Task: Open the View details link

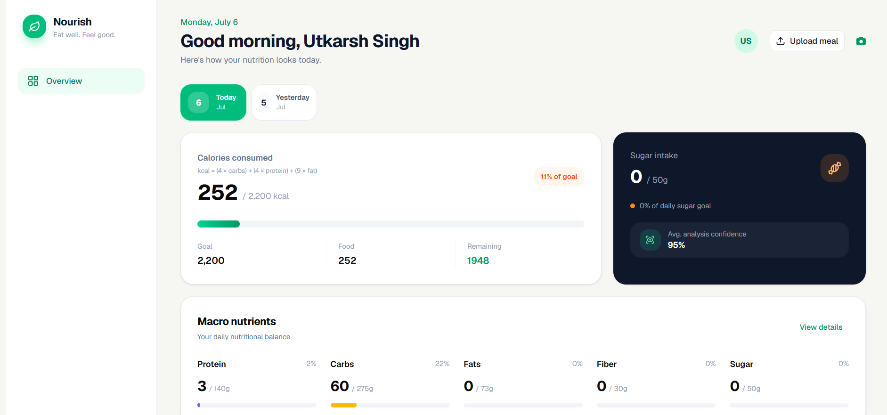Action: [x=821, y=327]
